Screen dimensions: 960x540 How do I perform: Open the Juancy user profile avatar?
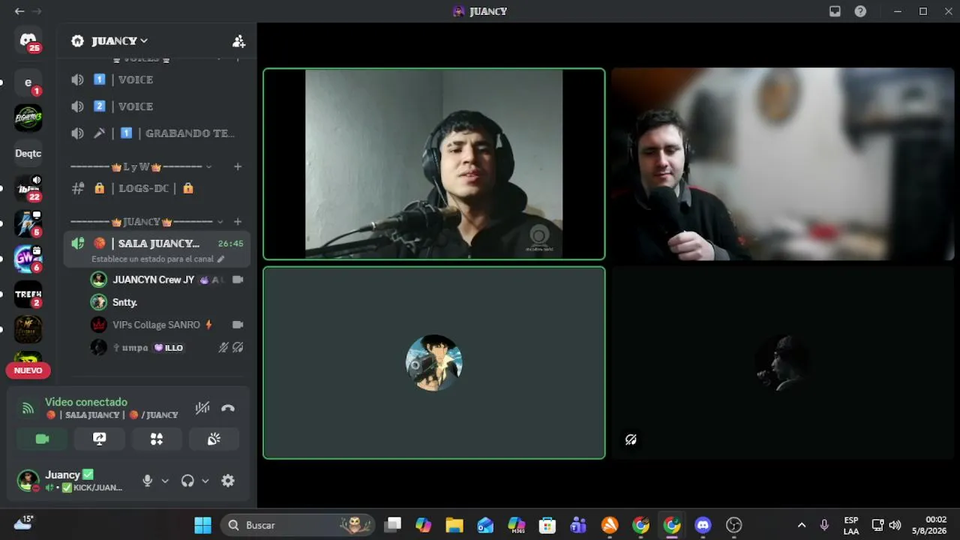(x=28, y=480)
